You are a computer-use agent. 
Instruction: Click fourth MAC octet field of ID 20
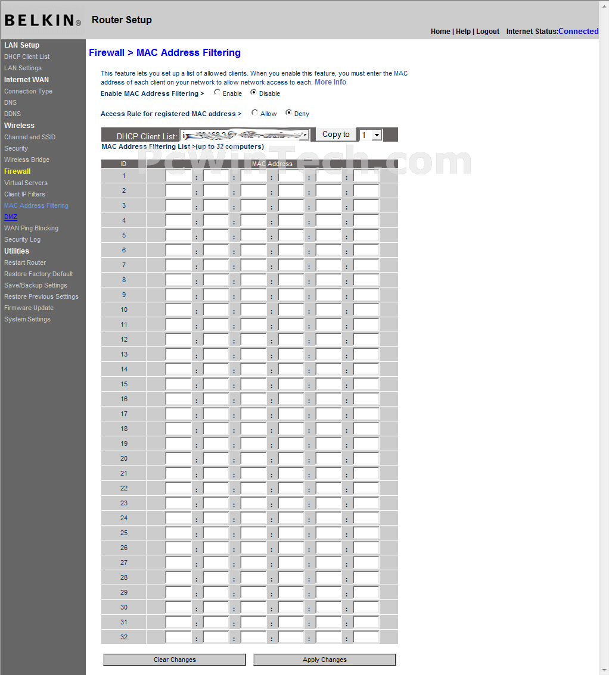(291, 458)
